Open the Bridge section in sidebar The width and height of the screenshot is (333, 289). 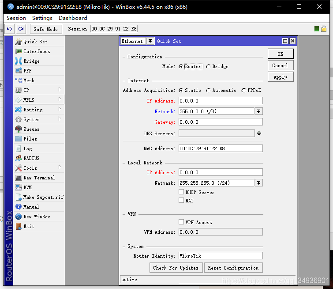click(x=39, y=61)
